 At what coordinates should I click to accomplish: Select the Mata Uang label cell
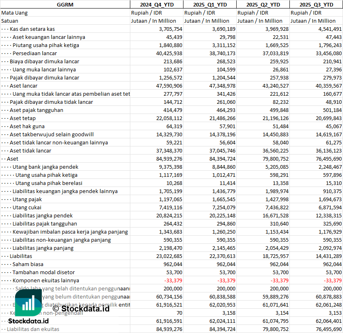[x=14, y=13]
